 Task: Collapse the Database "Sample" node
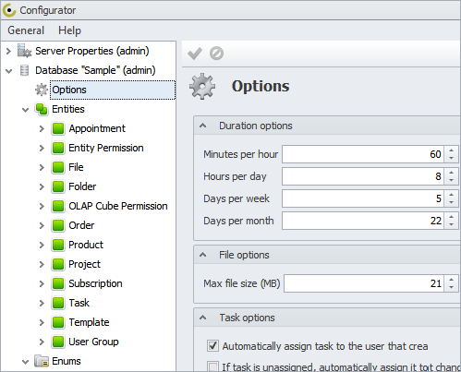[9, 71]
